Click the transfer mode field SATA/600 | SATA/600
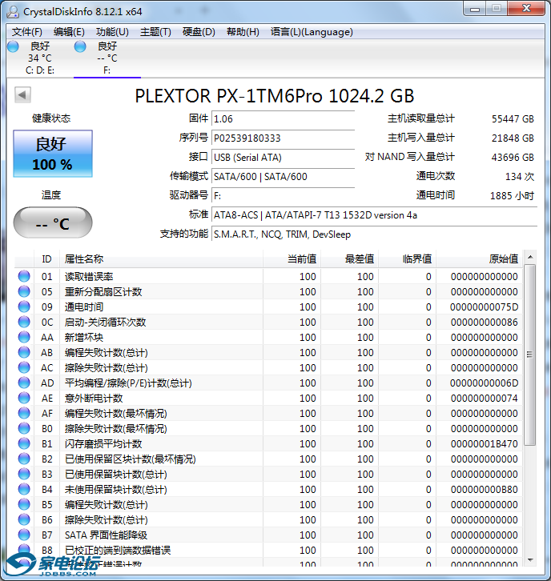 [x=283, y=177]
